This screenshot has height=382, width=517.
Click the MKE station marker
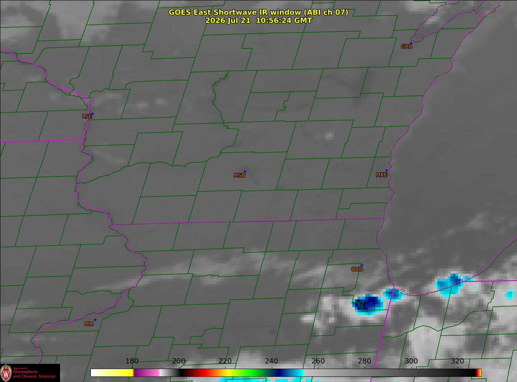pyautogui.click(x=386, y=171)
